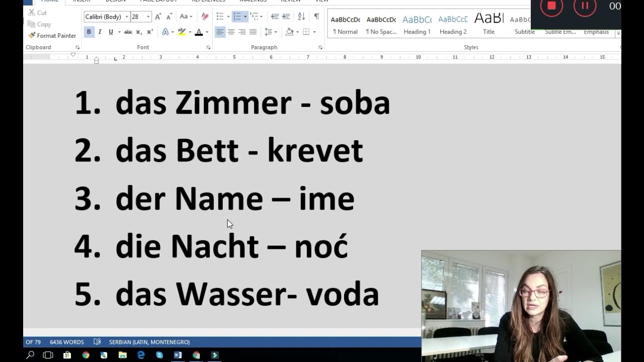Open the Font name dropdown
Viewport: 644px width, 362px height.
[x=127, y=17]
